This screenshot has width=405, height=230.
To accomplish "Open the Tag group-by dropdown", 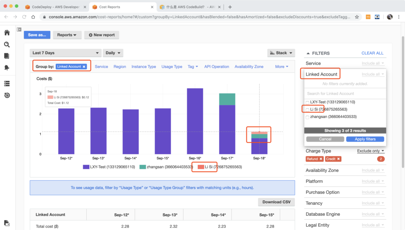I will pos(193,67).
